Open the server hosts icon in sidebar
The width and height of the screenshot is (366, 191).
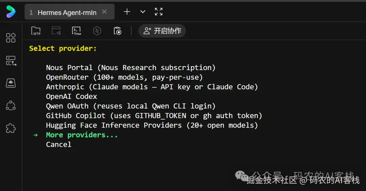click(x=11, y=61)
